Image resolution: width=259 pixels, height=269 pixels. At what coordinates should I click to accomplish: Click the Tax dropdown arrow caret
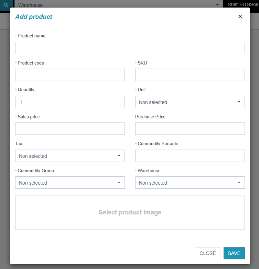coord(119,156)
